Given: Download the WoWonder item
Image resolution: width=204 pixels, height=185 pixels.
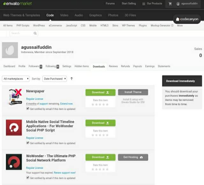Looking at the screenshot, I should pyautogui.click(x=100, y=157).
